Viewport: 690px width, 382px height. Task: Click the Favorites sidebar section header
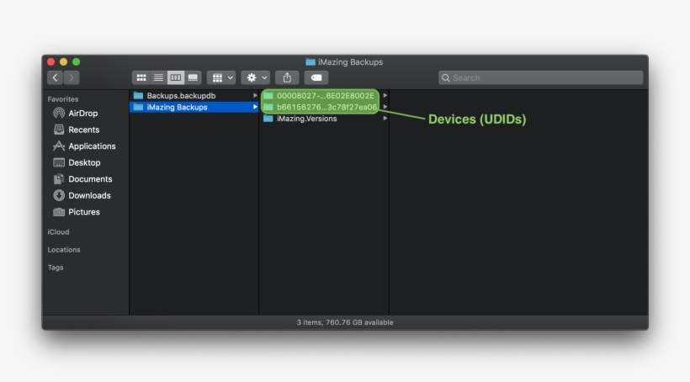click(63, 99)
